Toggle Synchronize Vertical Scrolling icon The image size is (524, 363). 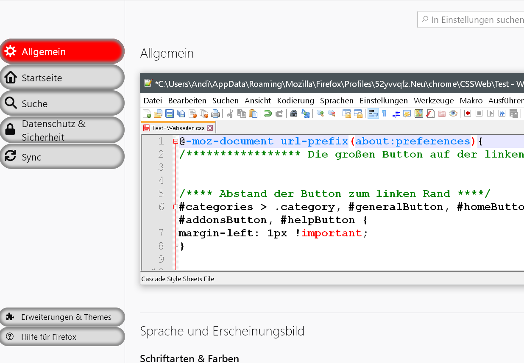click(x=346, y=113)
